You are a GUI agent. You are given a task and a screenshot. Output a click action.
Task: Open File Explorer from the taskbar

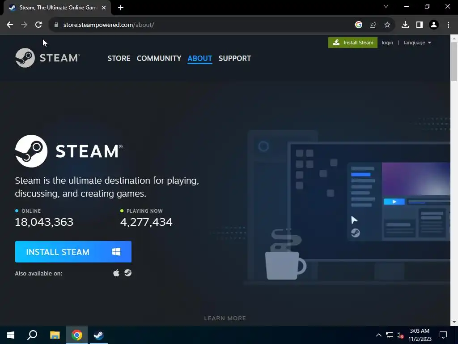point(55,335)
